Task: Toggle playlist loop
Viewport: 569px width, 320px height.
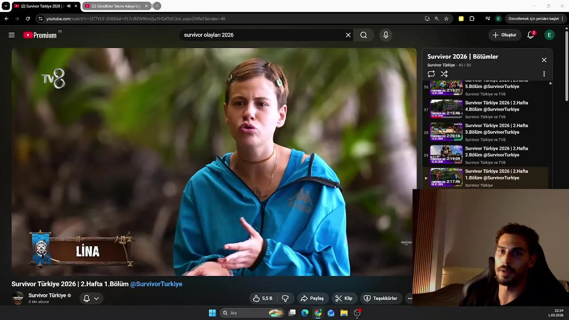Action: tap(431, 74)
